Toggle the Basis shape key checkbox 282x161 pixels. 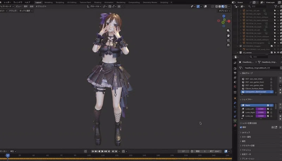[268, 105]
